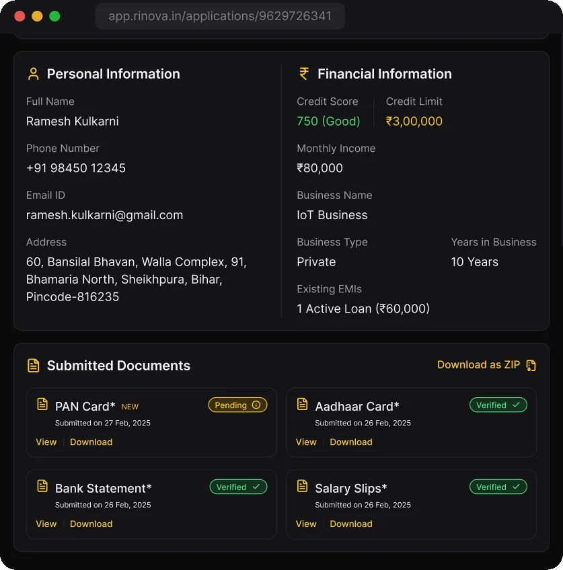Image resolution: width=563 pixels, height=570 pixels.
Task: Click the credit score 750 (Good)
Action: pos(328,121)
